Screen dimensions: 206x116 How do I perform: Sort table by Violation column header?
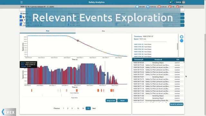click(158, 60)
